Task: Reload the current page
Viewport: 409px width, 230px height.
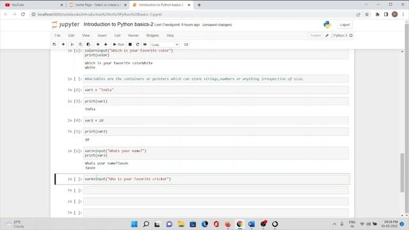Action: pyautogui.click(x=23, y=14)
